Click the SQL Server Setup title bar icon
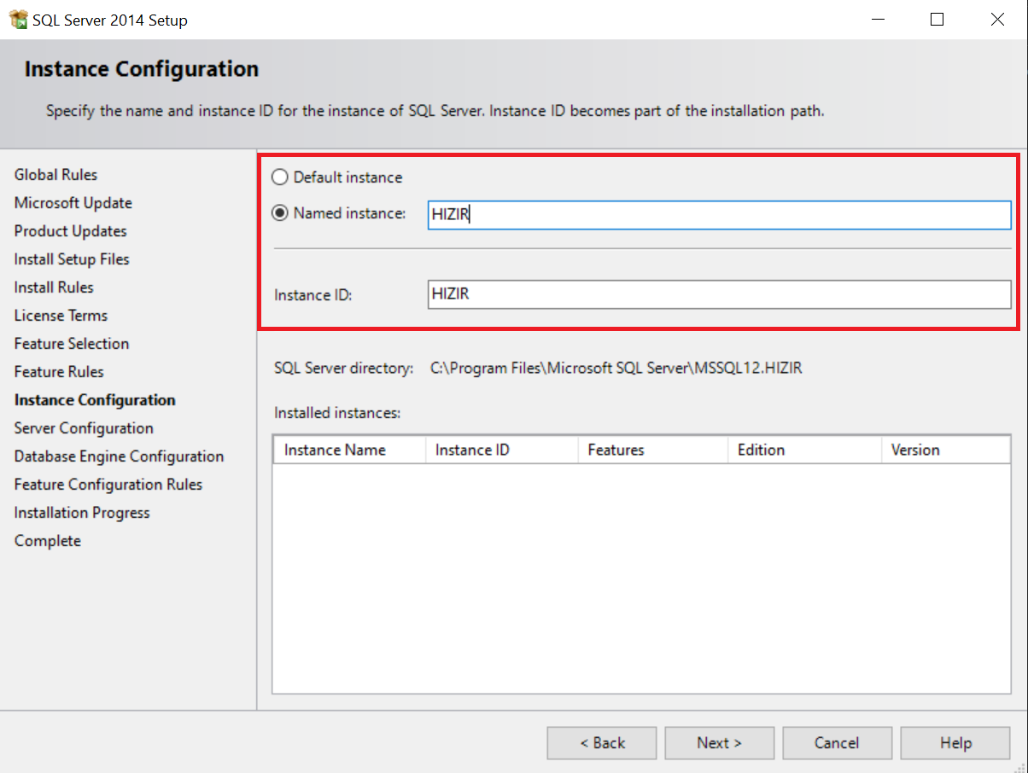 coord(19,20)
